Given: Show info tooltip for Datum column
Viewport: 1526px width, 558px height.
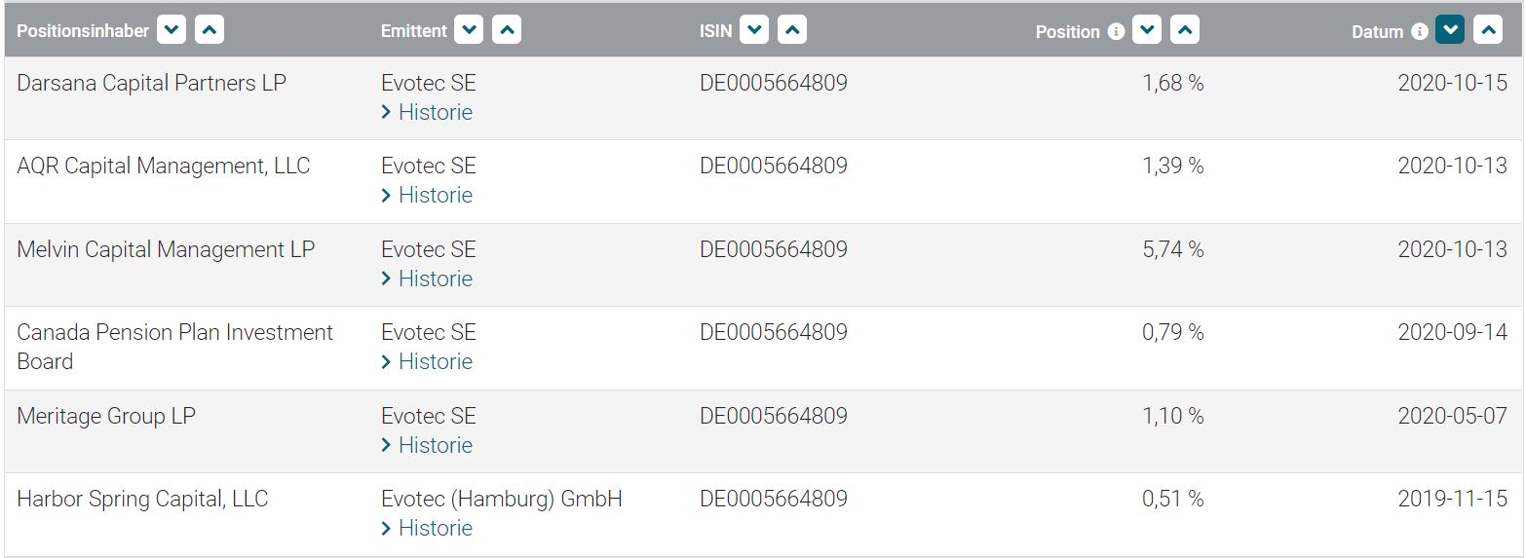Looking at the screenshot, I should point(1420,31).
